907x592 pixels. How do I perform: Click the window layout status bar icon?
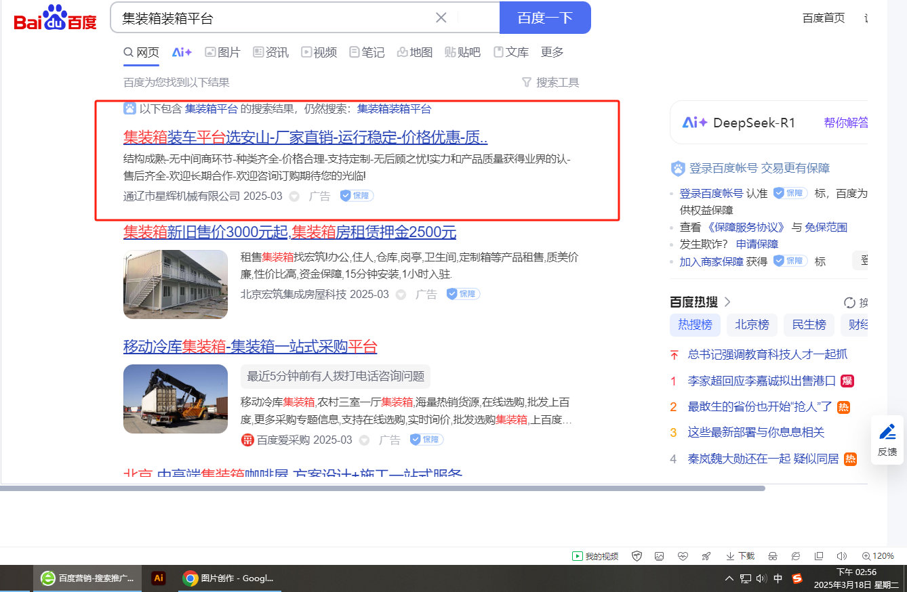coord(819,556)
